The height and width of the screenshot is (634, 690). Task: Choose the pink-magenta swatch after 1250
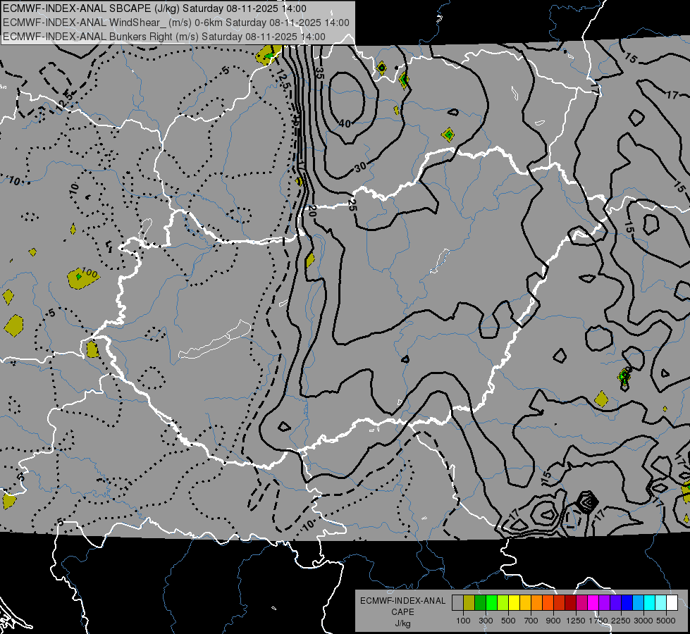pos(581,602)
